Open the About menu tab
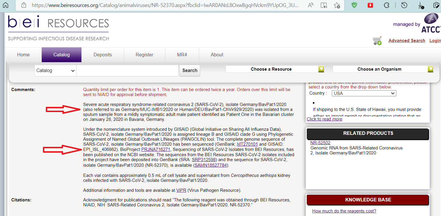This screenshot has width=441, height=216. pyautogui.click(x=217, y=55)
